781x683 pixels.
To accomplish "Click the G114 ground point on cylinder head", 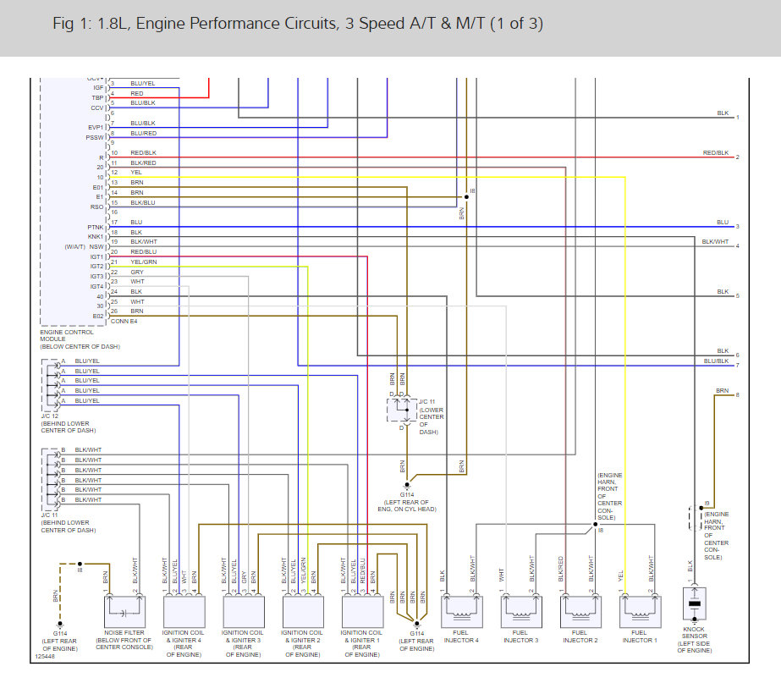I will click(407, 485).
